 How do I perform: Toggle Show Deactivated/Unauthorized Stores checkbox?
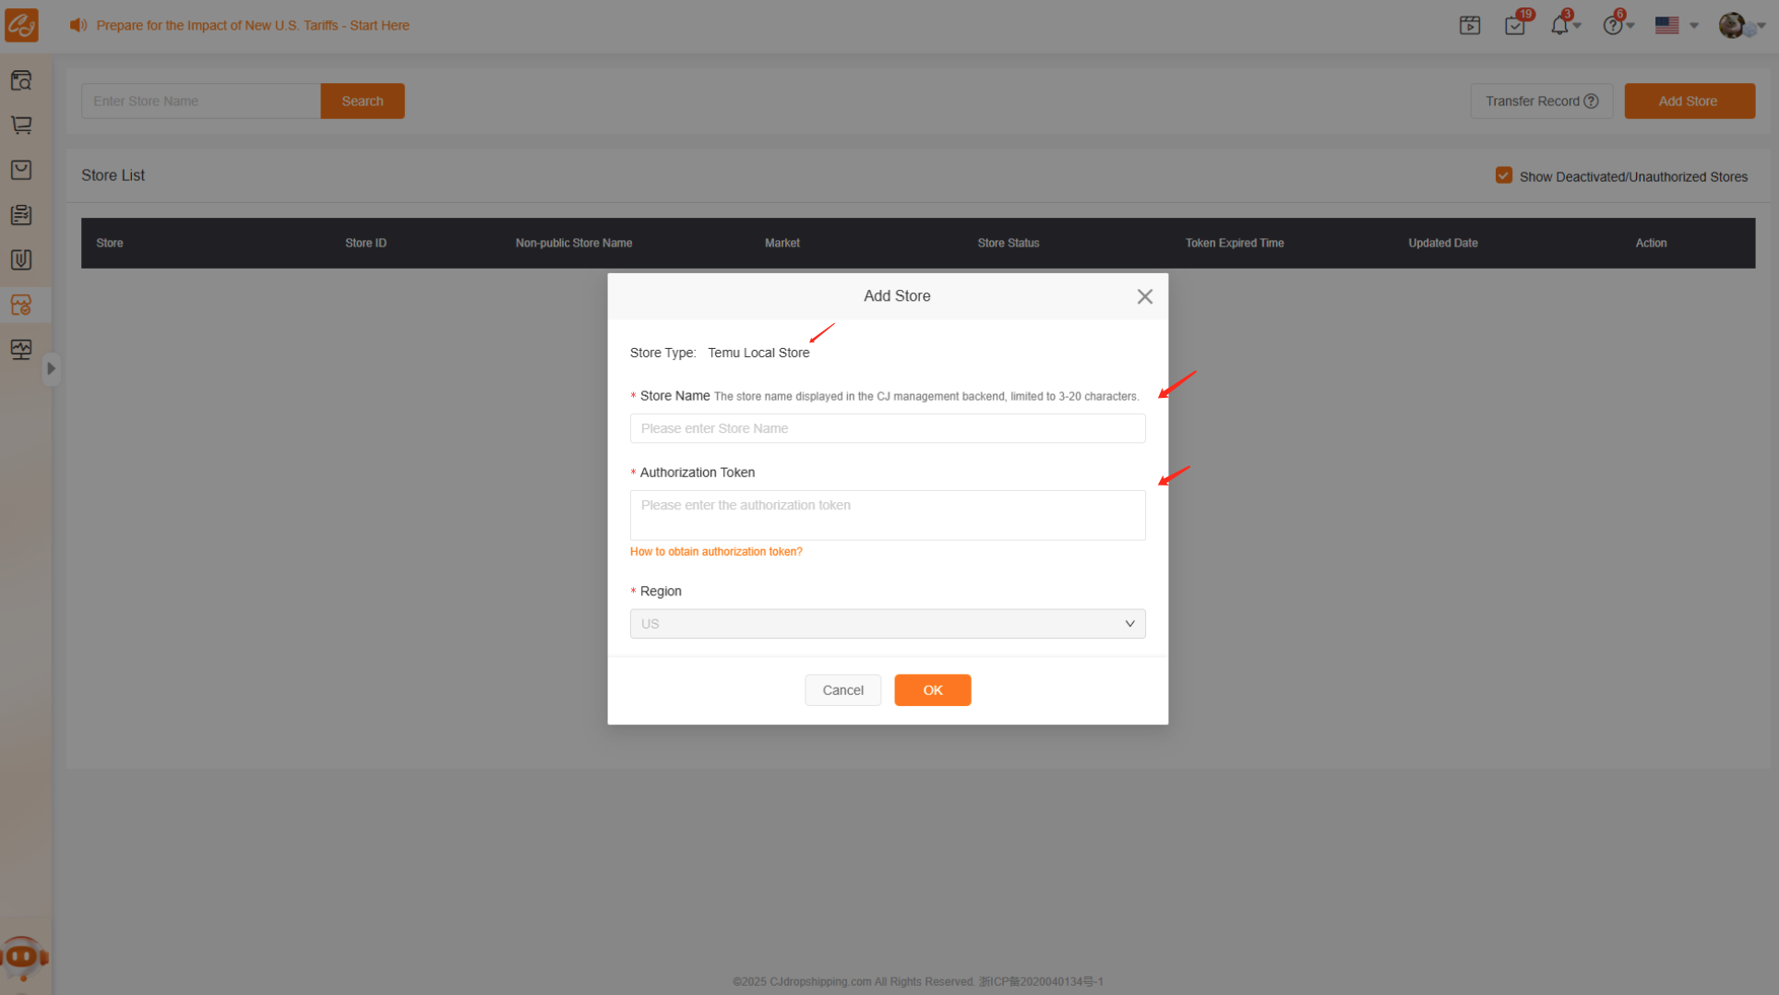click(x=1504, y=175)
